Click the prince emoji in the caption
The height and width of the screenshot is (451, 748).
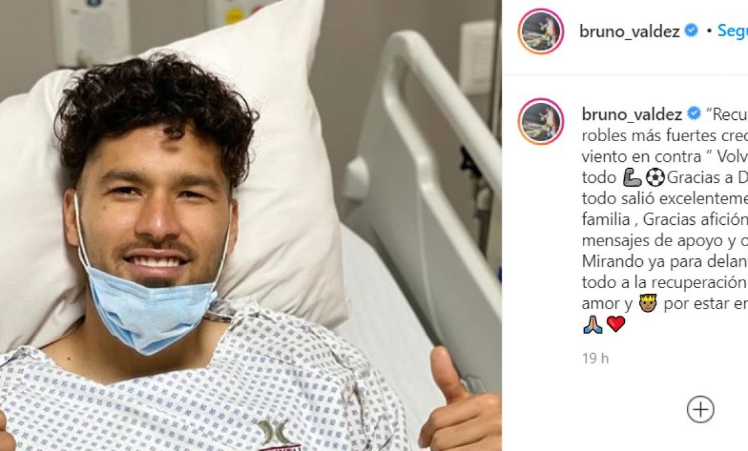tap(648, 303)
